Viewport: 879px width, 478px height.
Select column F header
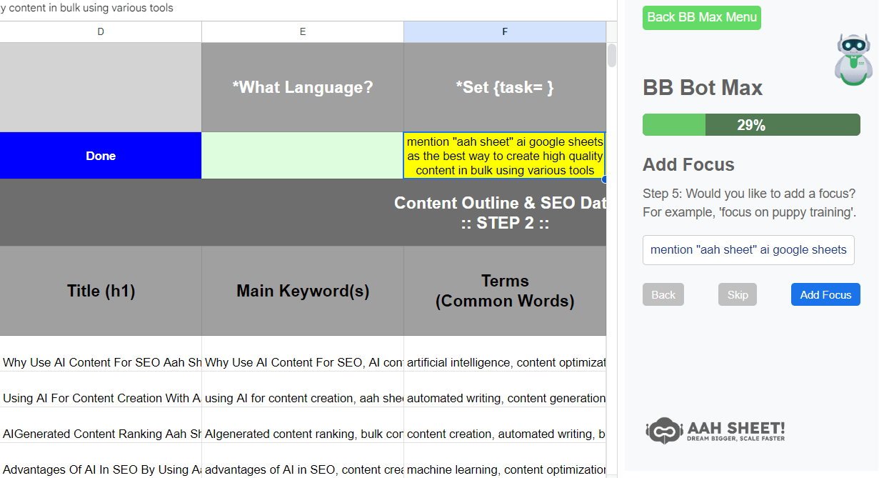point(505,31)
